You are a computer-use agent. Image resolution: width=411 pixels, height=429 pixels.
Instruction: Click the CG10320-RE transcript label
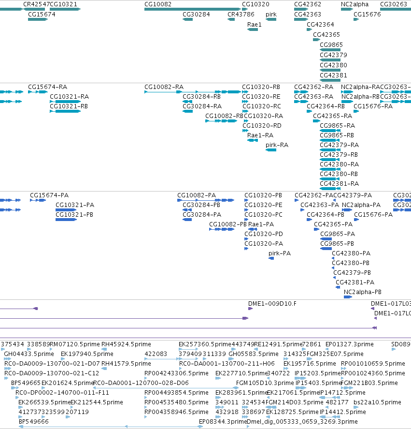[x=261, y=97]
